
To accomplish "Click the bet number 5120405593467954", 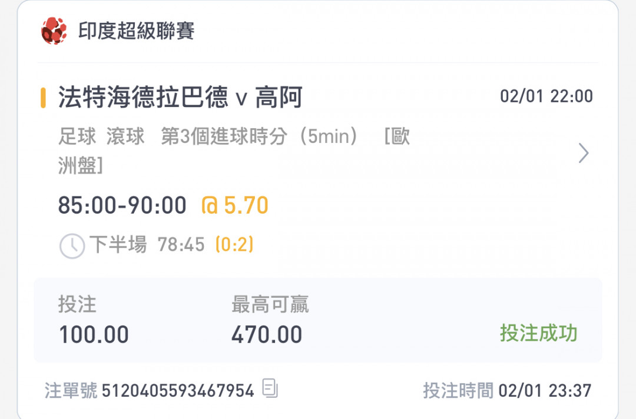I will point(178,391).
